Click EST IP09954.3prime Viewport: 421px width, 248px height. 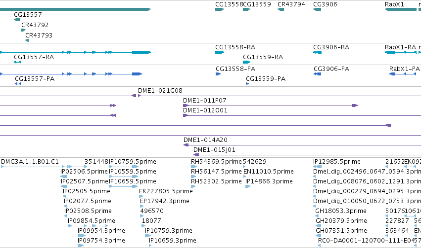click(x=82, y=236)
